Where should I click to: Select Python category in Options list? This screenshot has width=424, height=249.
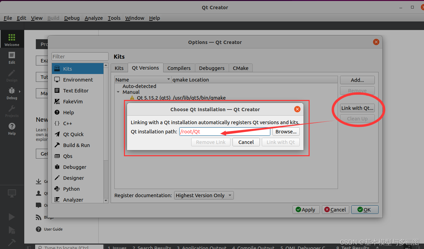[x=77, y=189]
